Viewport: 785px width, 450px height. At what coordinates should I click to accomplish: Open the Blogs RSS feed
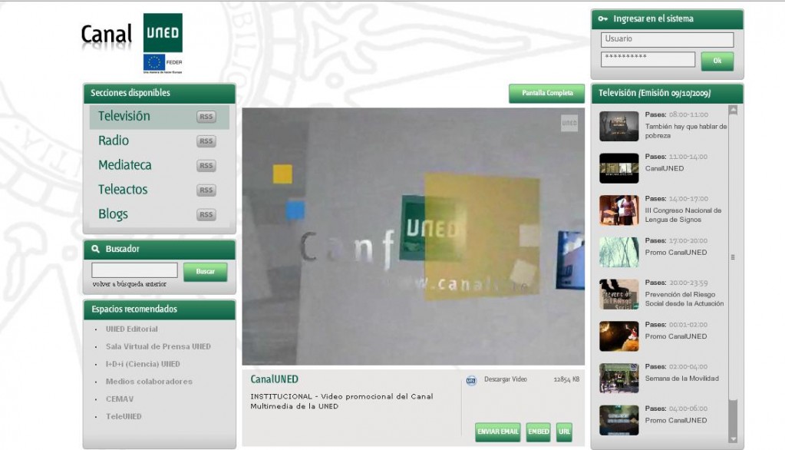coord(206,215)
